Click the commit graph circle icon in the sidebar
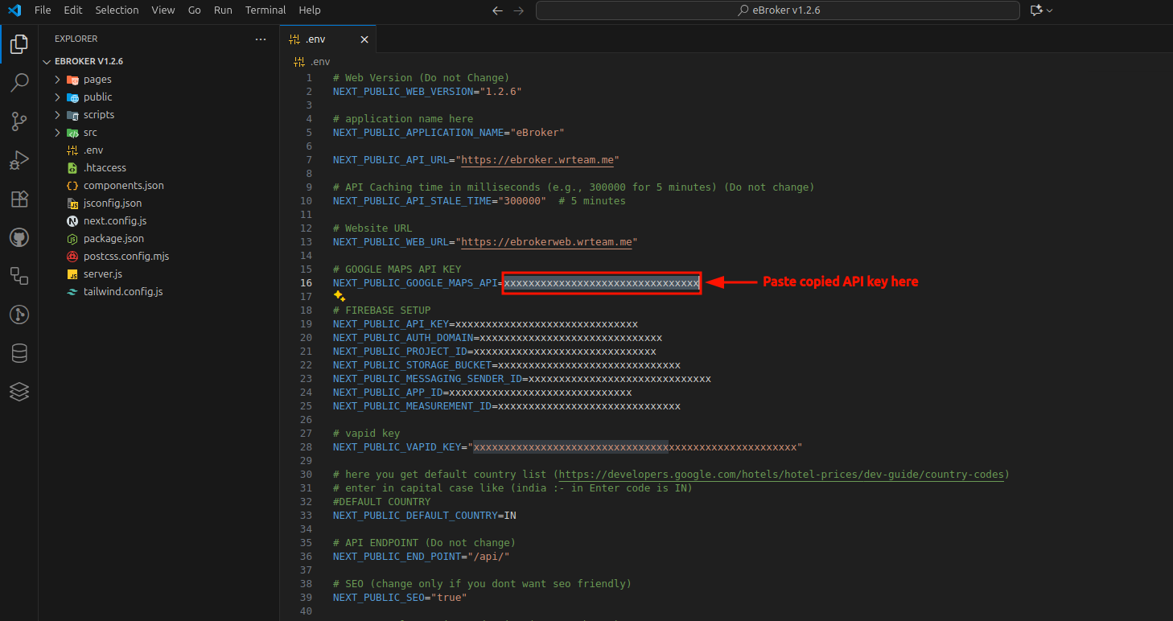 pos(19,315)
